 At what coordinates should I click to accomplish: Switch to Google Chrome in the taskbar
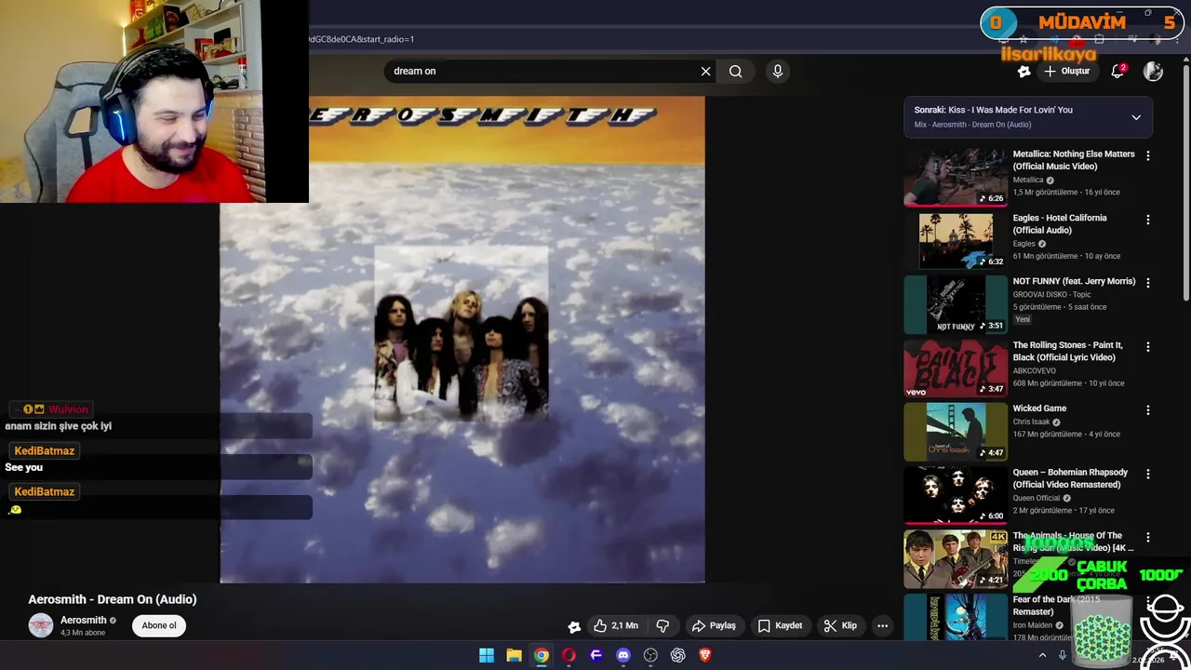point(542,655)
